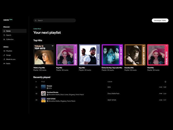Viewport: 173px width, 130px height.
Task: Click the Collection library icon in sidebar
Action: tap(4, 39)
